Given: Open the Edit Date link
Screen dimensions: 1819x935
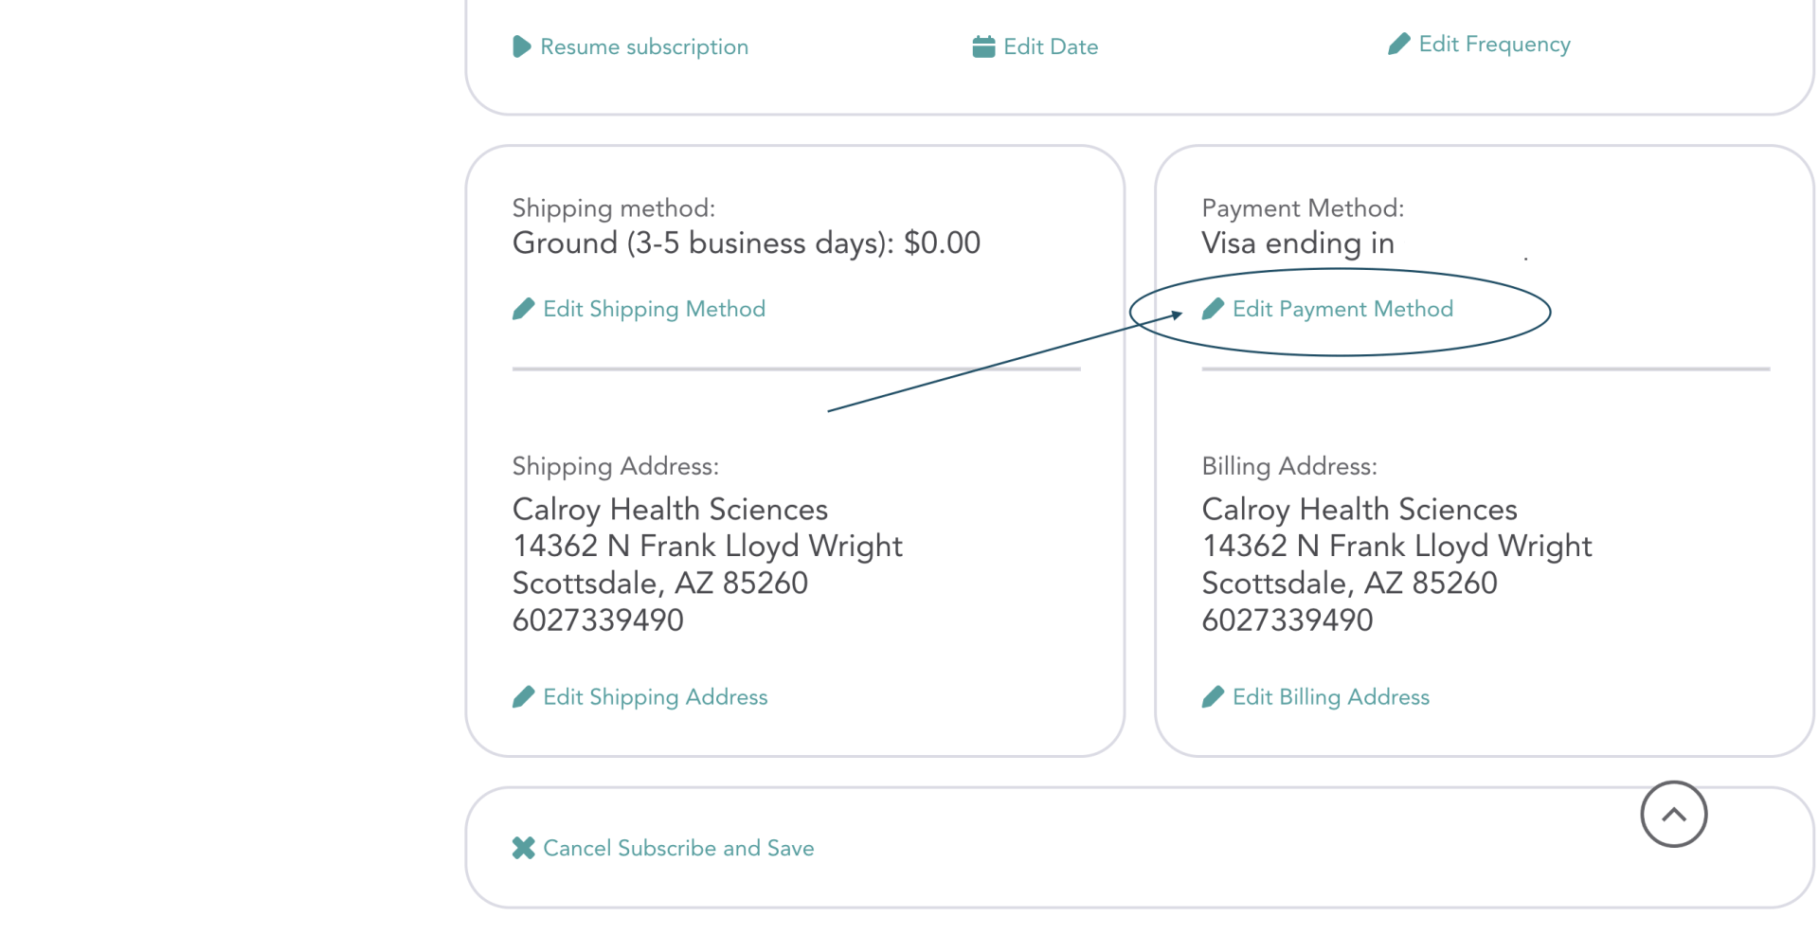Looking at the screenshot, I should (x=1050, y=46).
